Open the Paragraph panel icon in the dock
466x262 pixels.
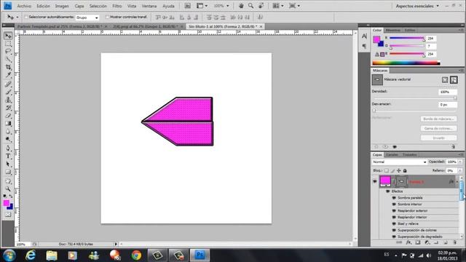pos(364,46)
